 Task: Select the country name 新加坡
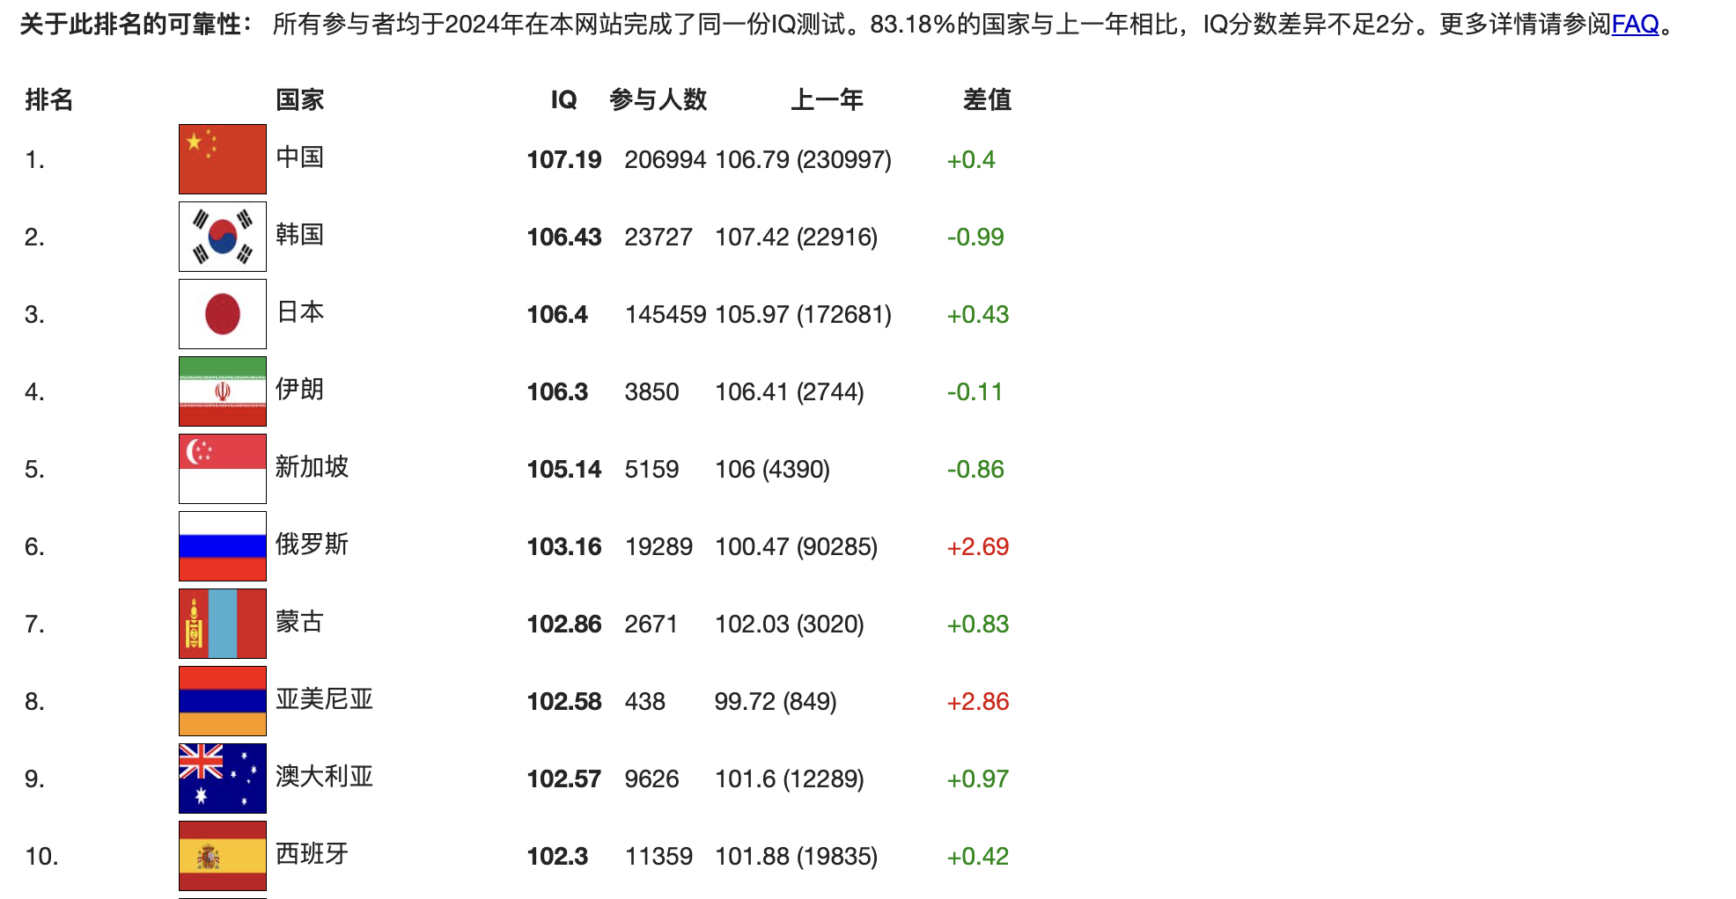(312, 467)
